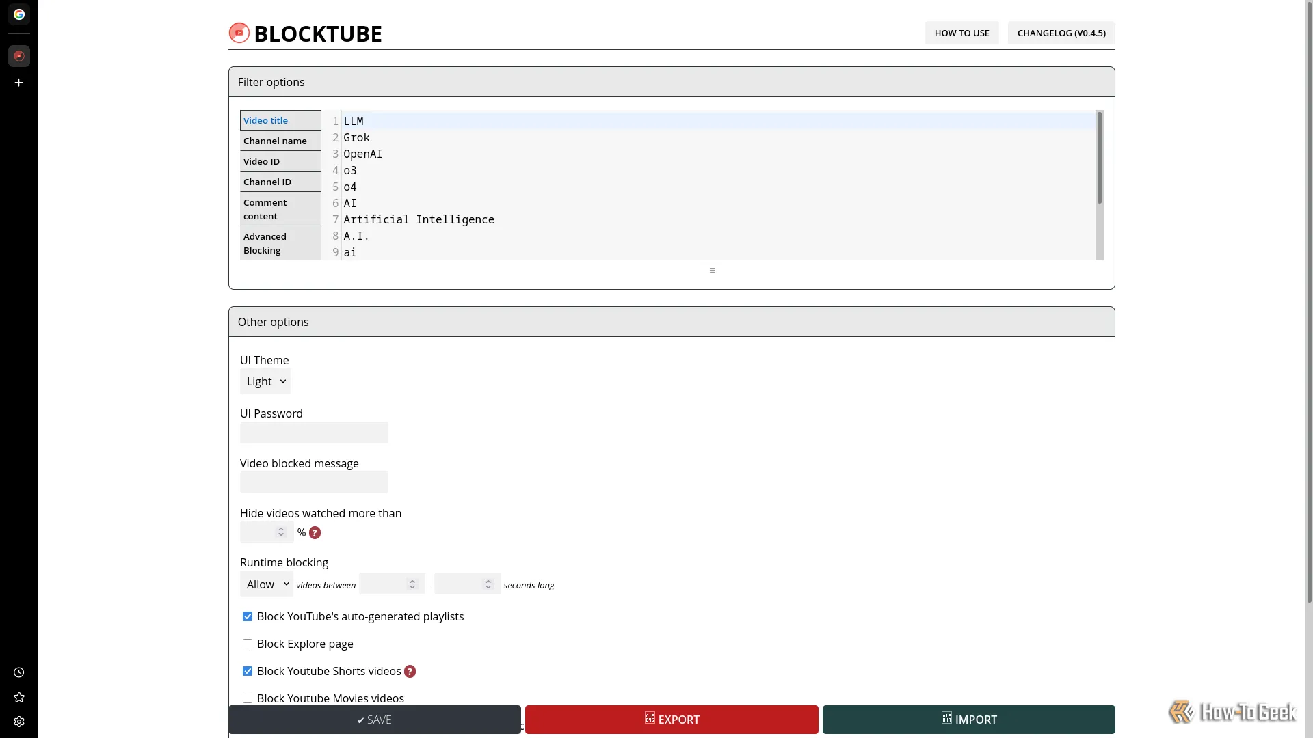Viewport: 1313px width, 738px height.
Task: Click the watched percentage stepper
Action: [281, 532]
